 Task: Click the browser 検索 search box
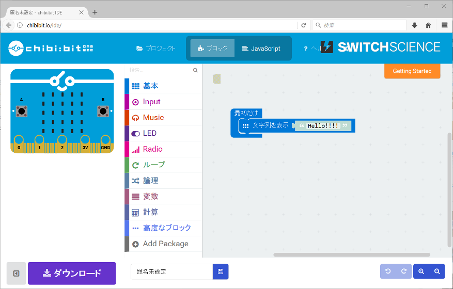pos(360,25)
